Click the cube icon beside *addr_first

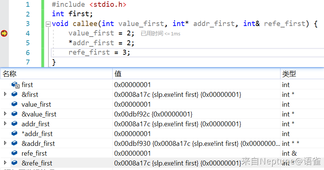click(14, 133)
